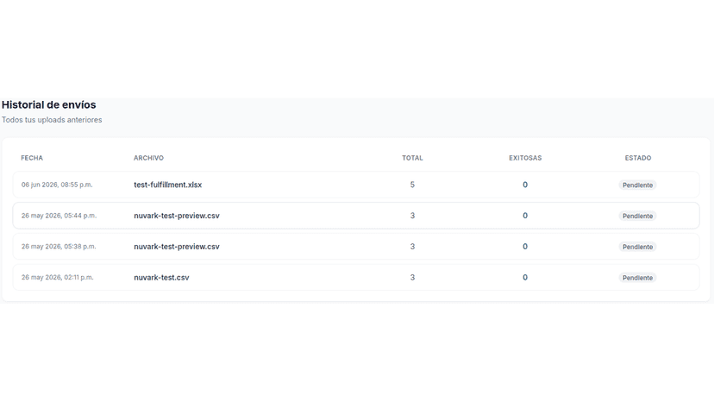Click total value 3 in the 05:38 p.m. row
The width and height of the screenshot is (714, 402).
point(412,247)
